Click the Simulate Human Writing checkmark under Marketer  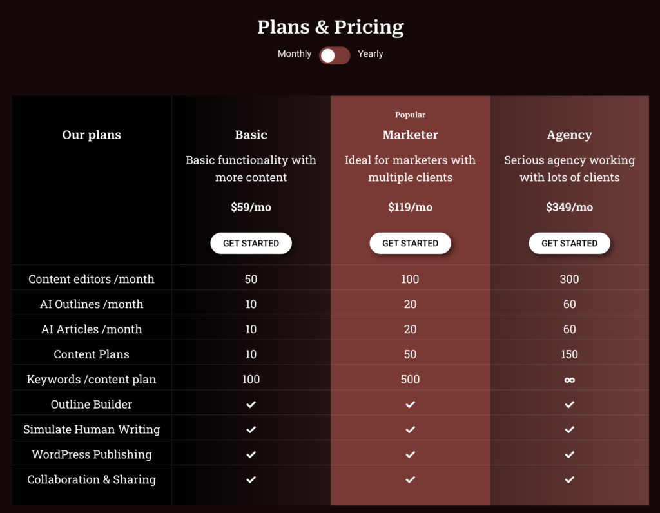tap(410, 429)
